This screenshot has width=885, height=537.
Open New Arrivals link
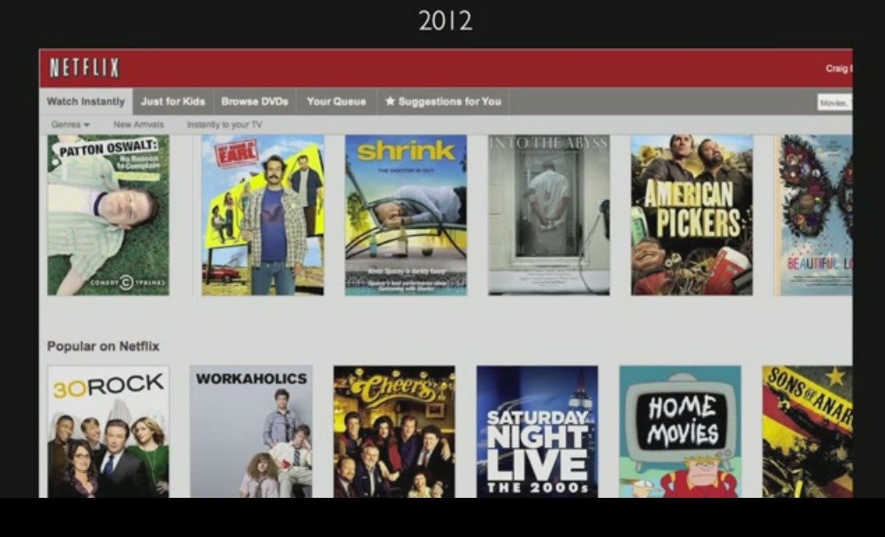coord(138,124)
